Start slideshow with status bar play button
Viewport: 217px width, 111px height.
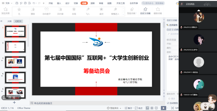[163, 108]
